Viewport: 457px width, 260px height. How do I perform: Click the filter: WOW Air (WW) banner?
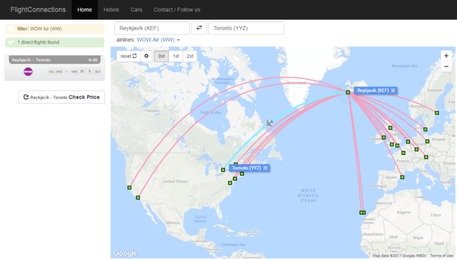(x=55, y=29)
